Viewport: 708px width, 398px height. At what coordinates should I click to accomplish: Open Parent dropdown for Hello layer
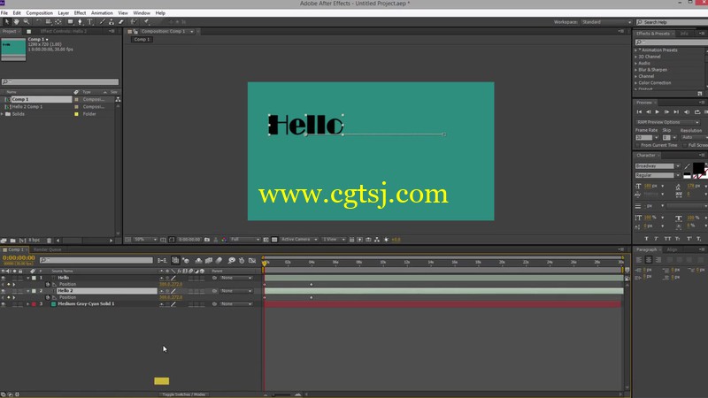[x=236, y=278]
